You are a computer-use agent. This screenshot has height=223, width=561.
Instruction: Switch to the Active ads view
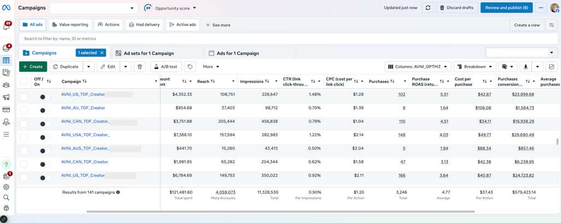(x=182, y=25)
